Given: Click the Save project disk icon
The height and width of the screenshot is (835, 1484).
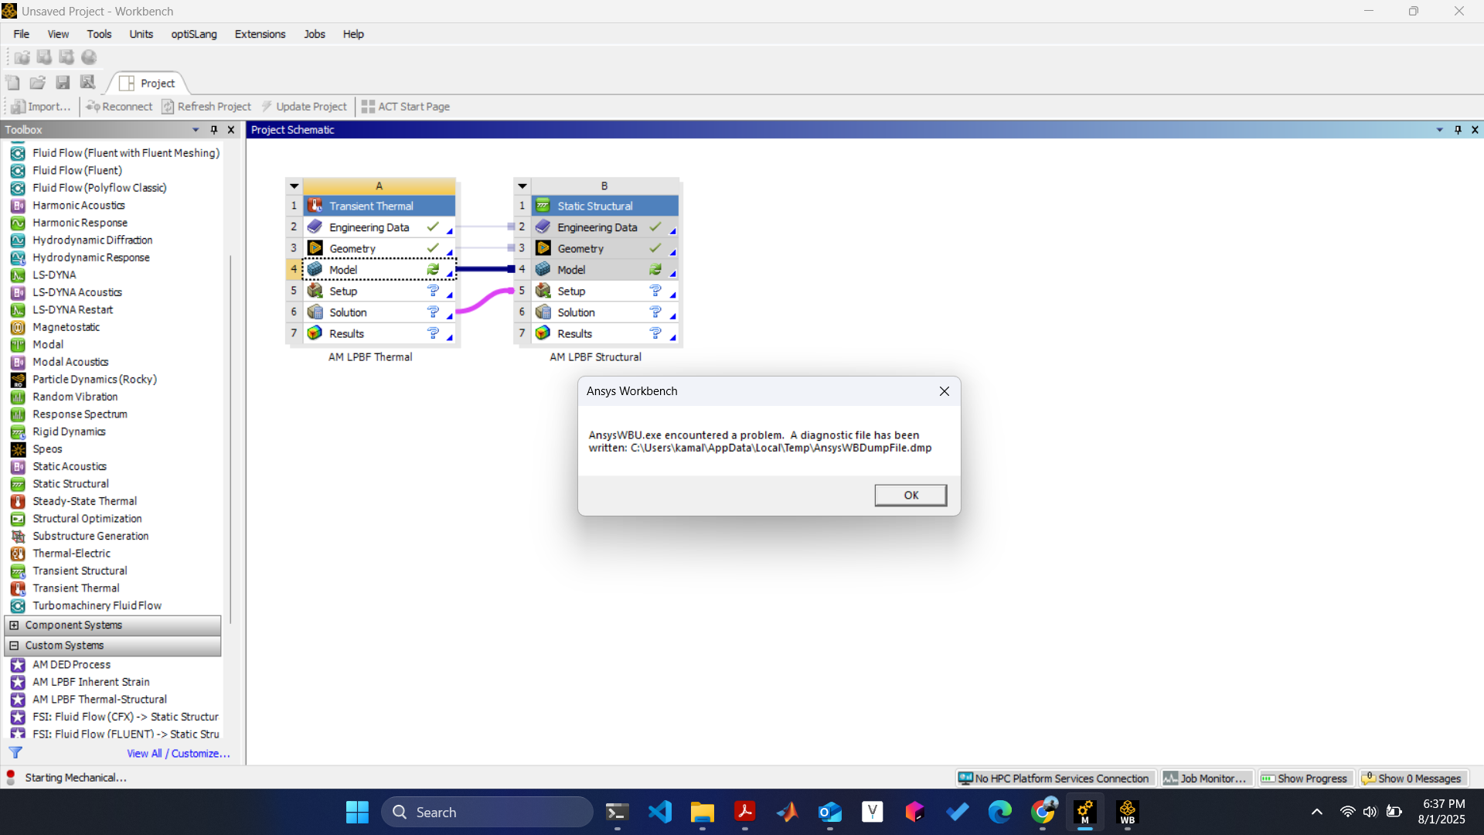Looking at the screenshot, I should coord(63,83).
